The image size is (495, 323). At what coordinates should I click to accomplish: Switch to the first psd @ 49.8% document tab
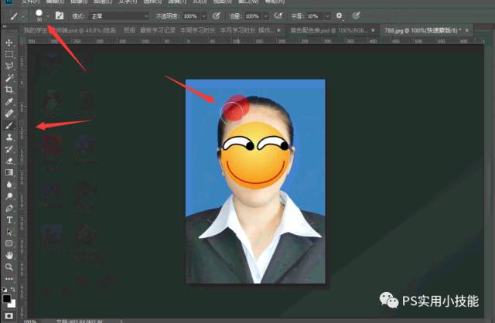click(x=148, y=30)
